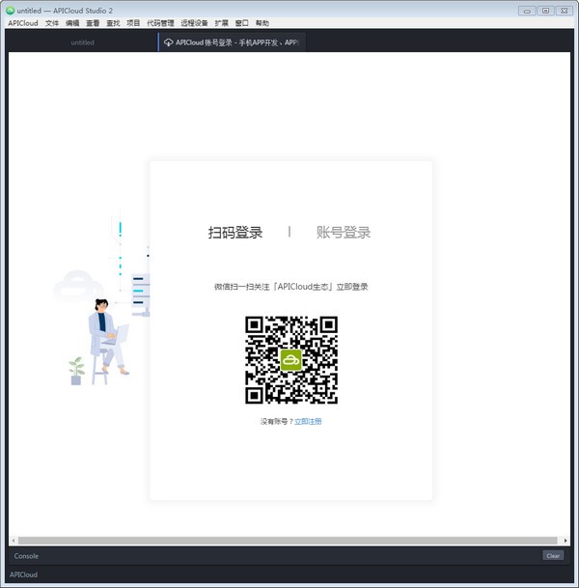This screenshot has width=579, height=588.
Task: Open the 远程设备 menu
Action: (x=194, y=22)
